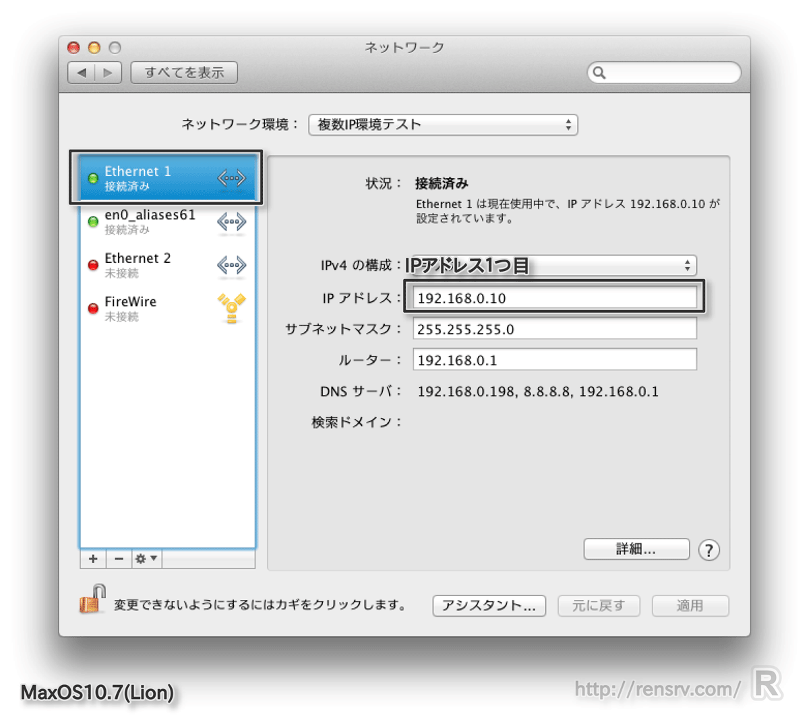Click the ルーター address field
The image size is (809, 718).
(x=554, y=360)
